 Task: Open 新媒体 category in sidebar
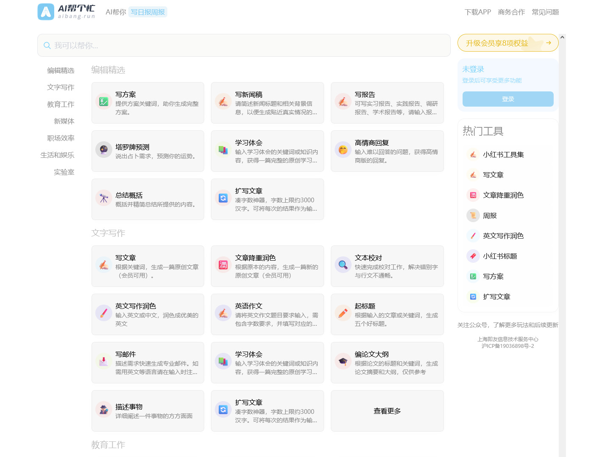point(64,121)
